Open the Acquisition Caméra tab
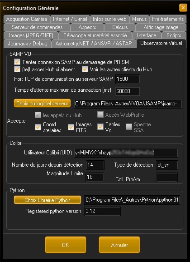This screenshot has width=190, height=262. (27, 19)
